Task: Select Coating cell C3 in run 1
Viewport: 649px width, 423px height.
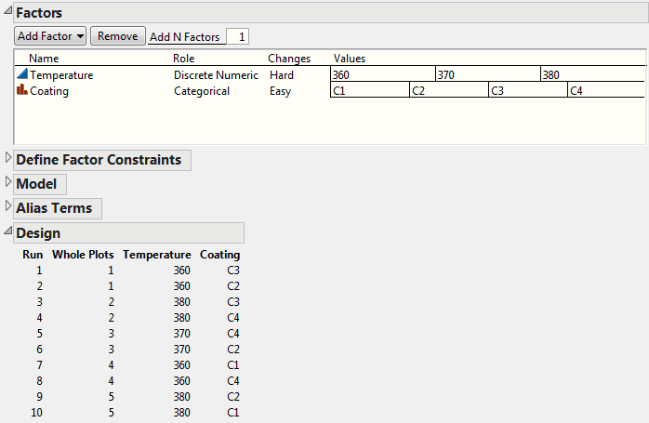Action: (x=233, y=271)
